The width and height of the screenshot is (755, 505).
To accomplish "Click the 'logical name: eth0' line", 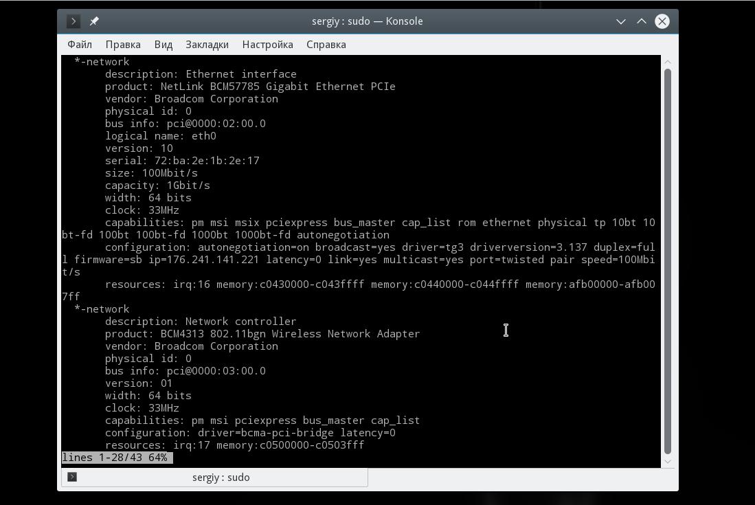I will click(x=161, y=136).
